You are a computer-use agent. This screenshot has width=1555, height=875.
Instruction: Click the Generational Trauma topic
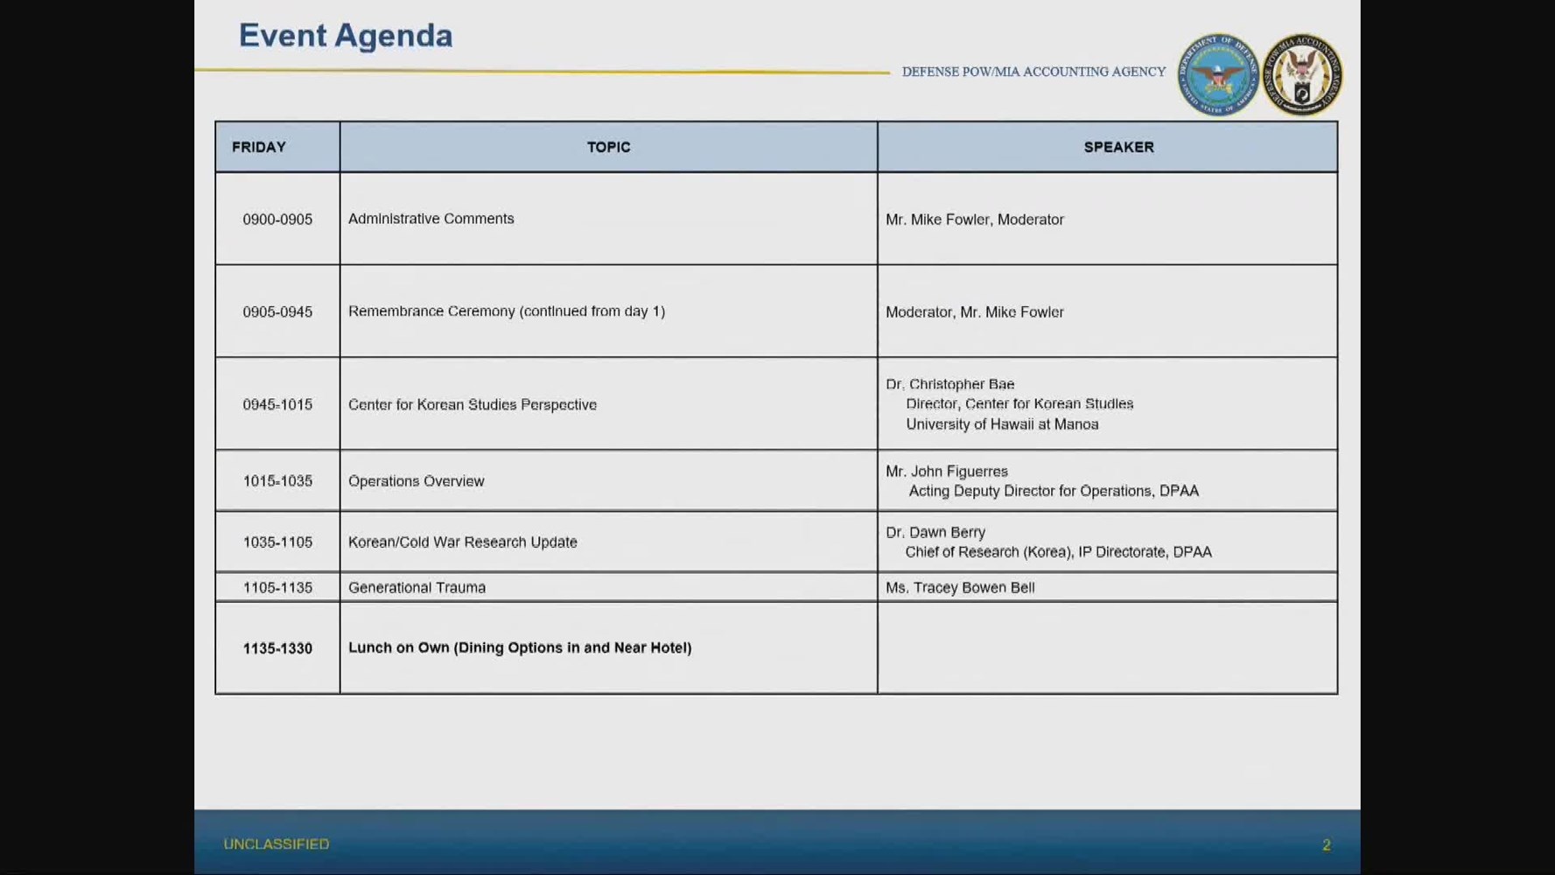point(417,587)
